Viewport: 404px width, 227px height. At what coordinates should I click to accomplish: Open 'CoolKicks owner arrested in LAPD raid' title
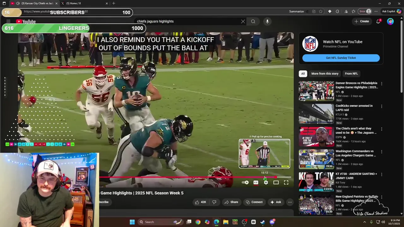tap(354, 108)
